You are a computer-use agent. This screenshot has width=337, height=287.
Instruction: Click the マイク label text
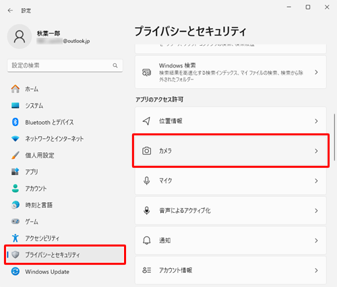[x=166, y=181]
